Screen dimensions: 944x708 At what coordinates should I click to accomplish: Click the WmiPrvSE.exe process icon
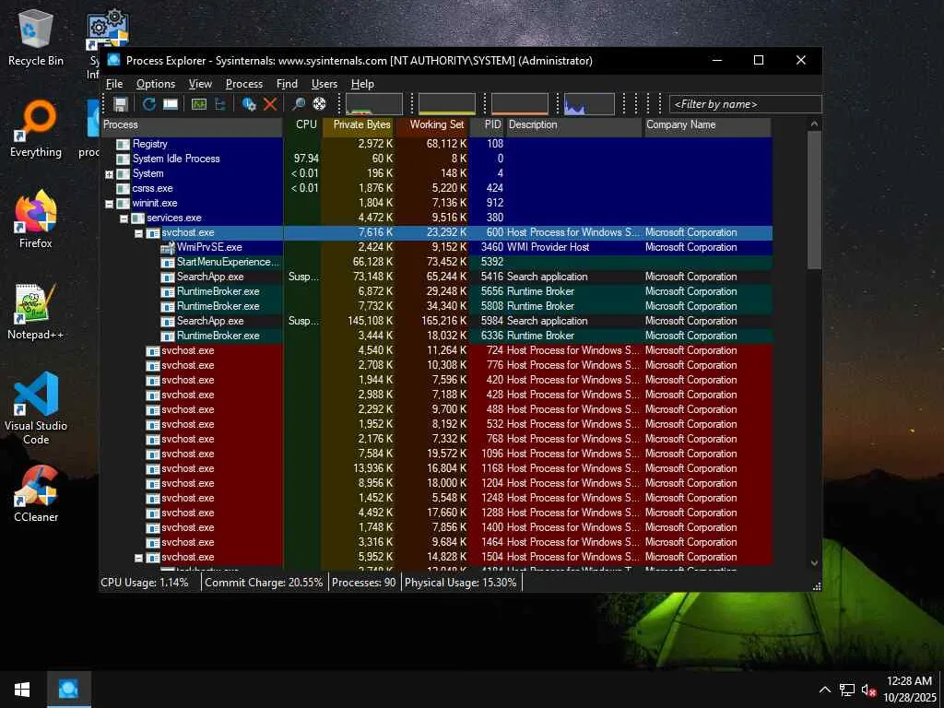168,247
